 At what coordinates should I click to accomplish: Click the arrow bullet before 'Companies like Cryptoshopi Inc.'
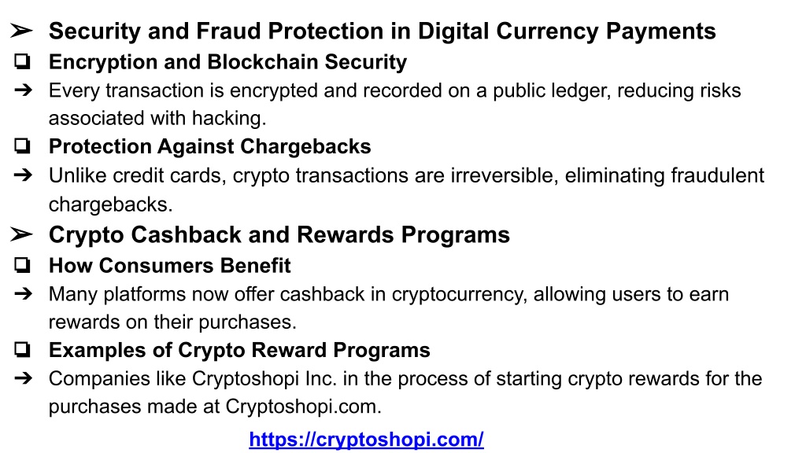coord(23,378)
